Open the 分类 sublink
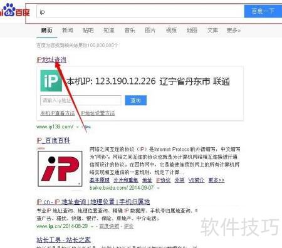This screenshot has width=282, height=248. (x=179, y=180)
